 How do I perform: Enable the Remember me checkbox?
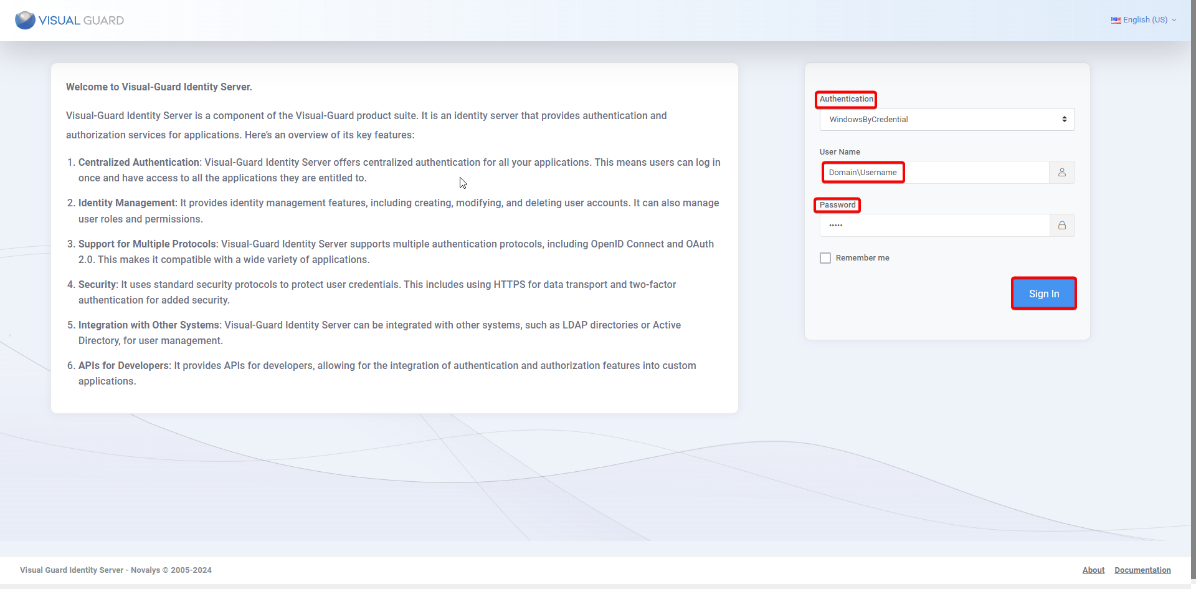coord(825,257)
